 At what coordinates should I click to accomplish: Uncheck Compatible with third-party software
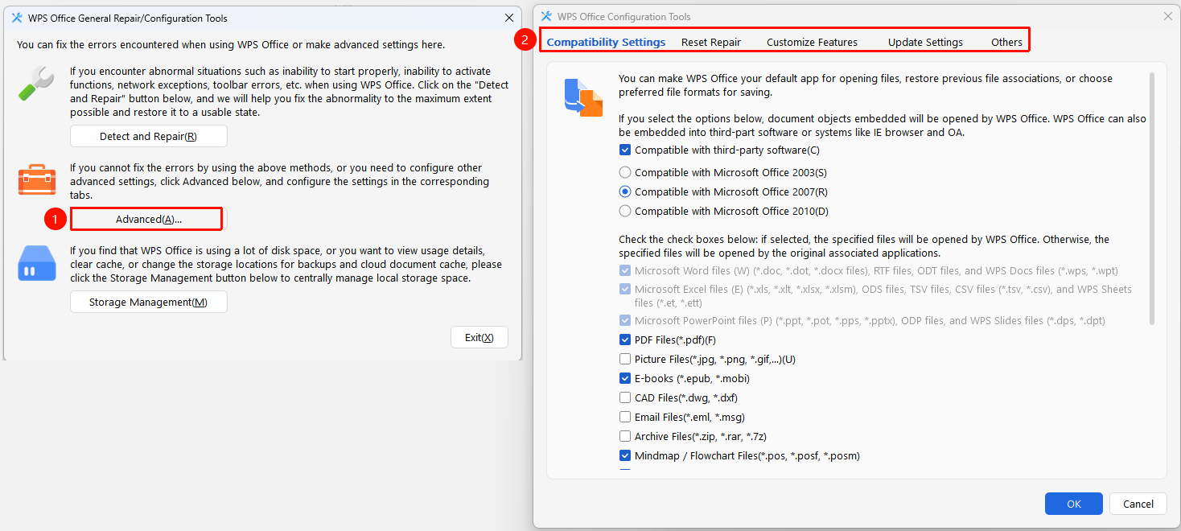pyautogui.click(x=625, y=150)
